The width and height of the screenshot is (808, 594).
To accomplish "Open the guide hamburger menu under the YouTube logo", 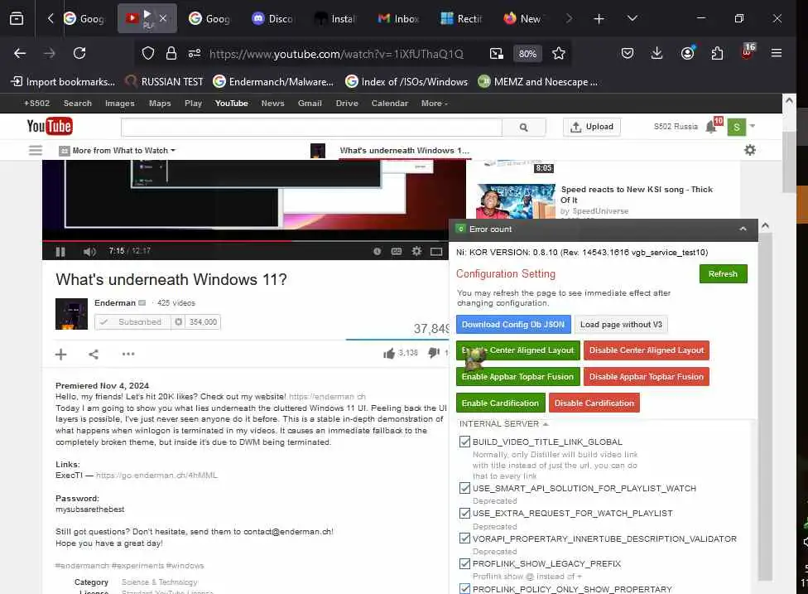I will pos(36,150).
